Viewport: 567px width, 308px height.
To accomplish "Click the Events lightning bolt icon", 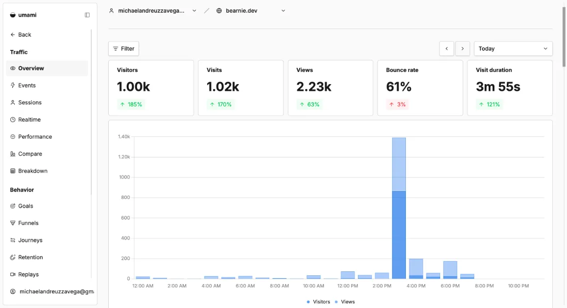I will (13, 86).
